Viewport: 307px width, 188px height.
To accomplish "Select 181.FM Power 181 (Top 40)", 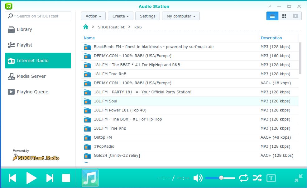I will 190,110.
